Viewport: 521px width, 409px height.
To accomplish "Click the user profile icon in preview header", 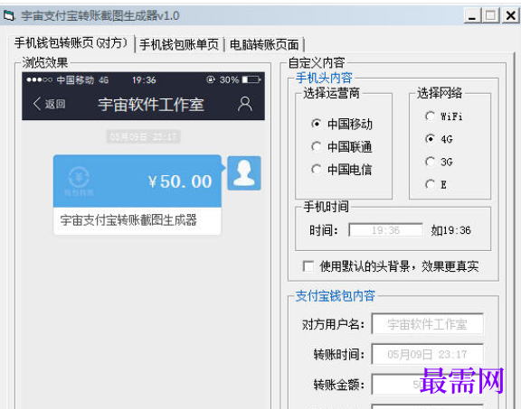I will tap(245, 104).
